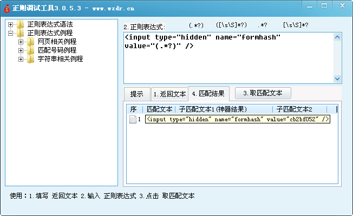Collapse the 正则表达式例程 tree node
Screen dimensions: 353x216
(x=10, y=33)
